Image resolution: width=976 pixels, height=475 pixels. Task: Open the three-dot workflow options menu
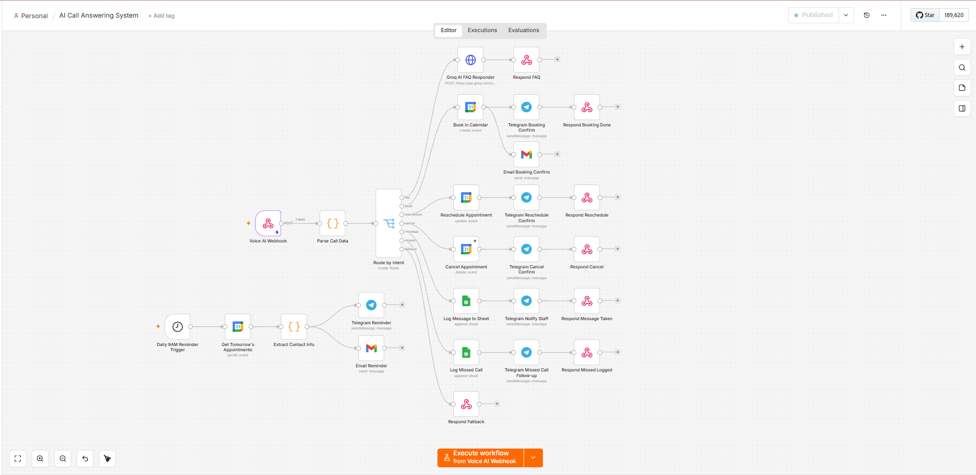884,15
